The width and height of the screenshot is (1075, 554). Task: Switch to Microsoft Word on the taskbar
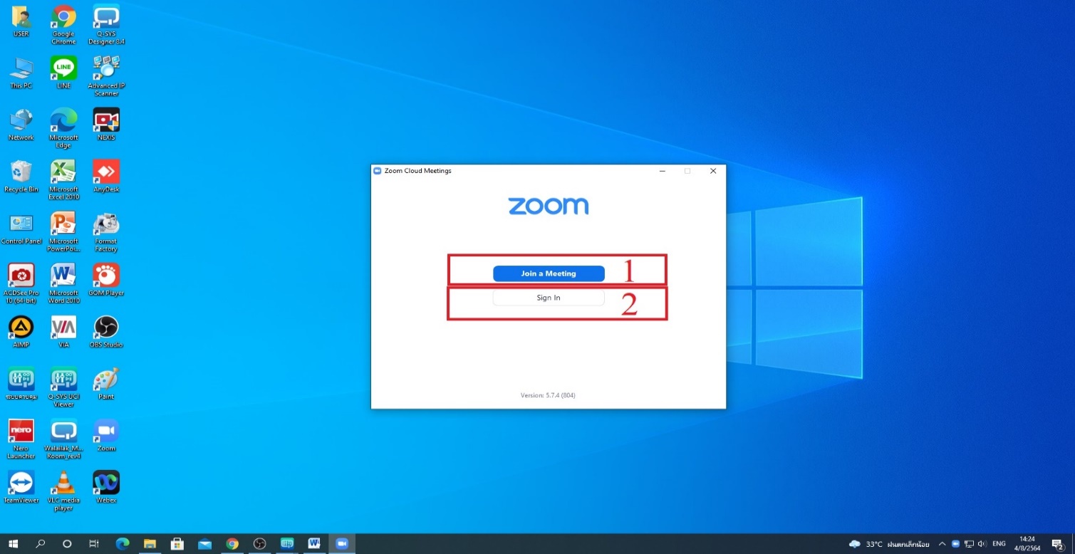(314, 544)
